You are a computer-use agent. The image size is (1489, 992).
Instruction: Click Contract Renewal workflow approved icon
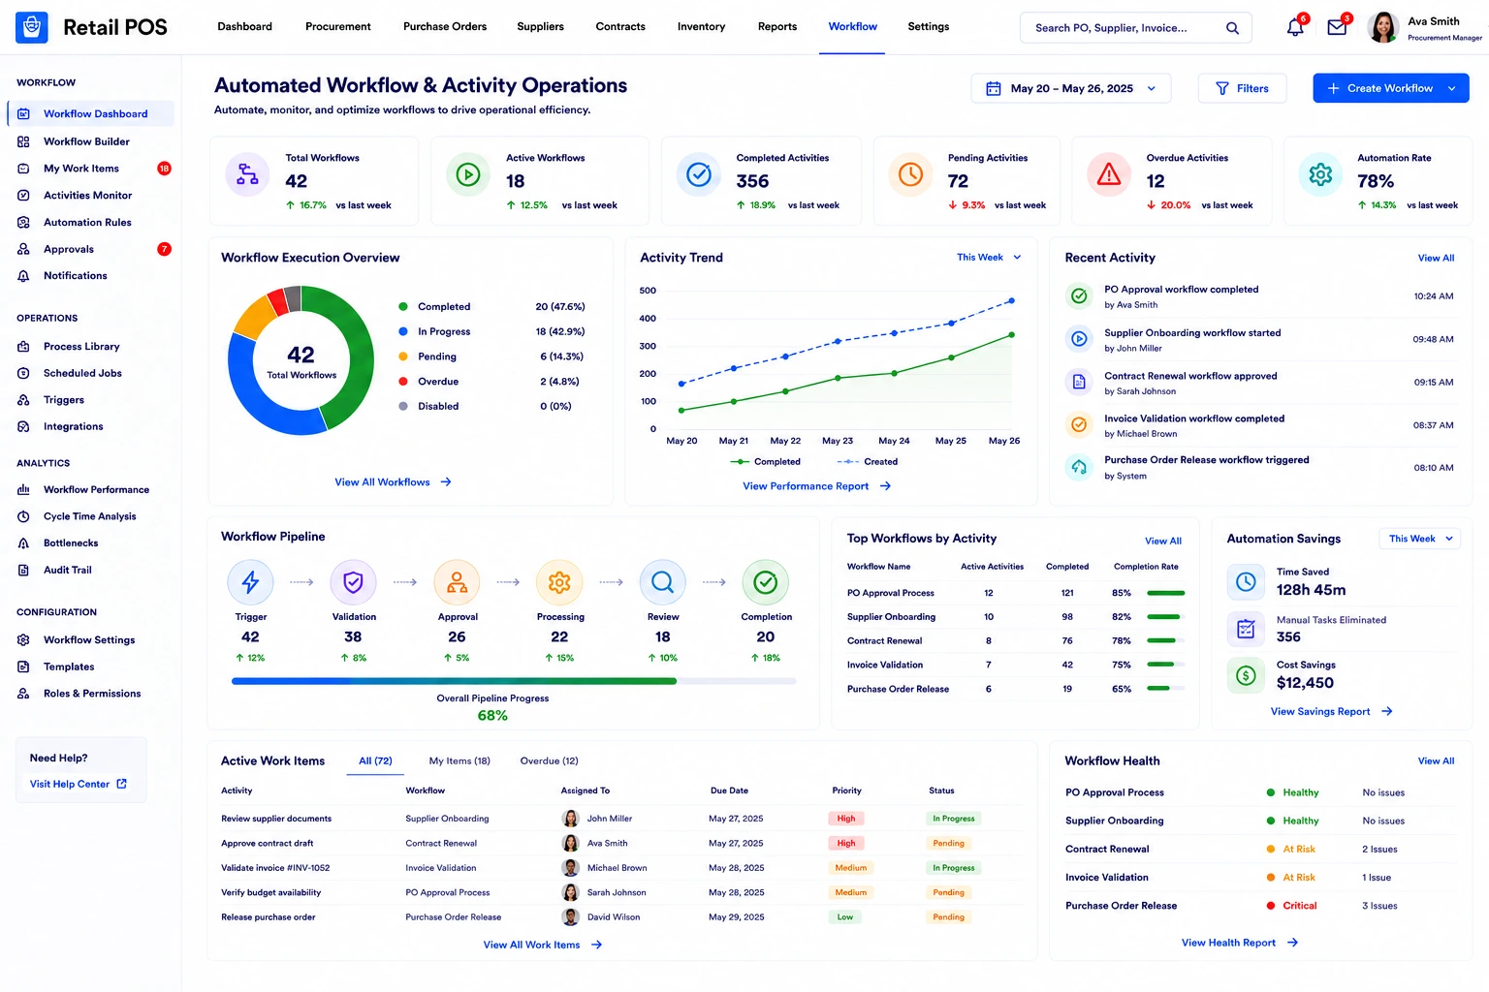(1079, 383)
